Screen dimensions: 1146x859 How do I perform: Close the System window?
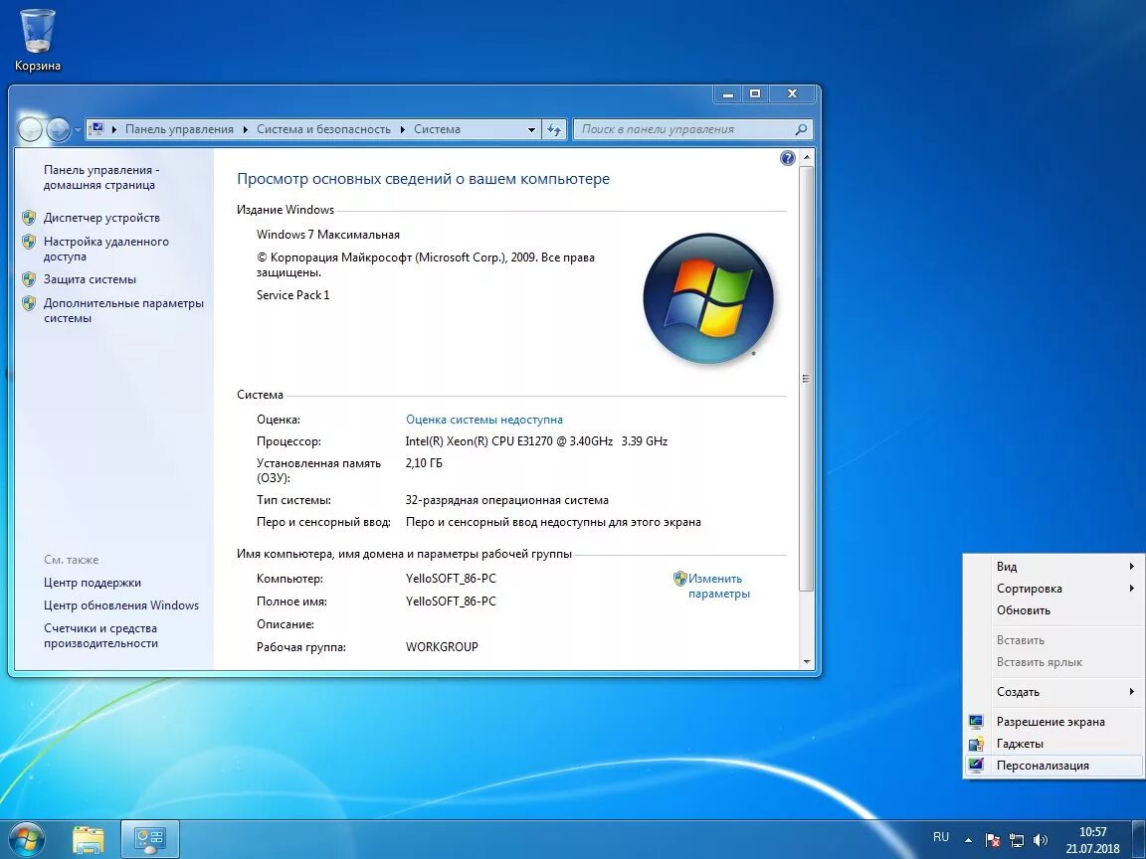pos(792,94)
